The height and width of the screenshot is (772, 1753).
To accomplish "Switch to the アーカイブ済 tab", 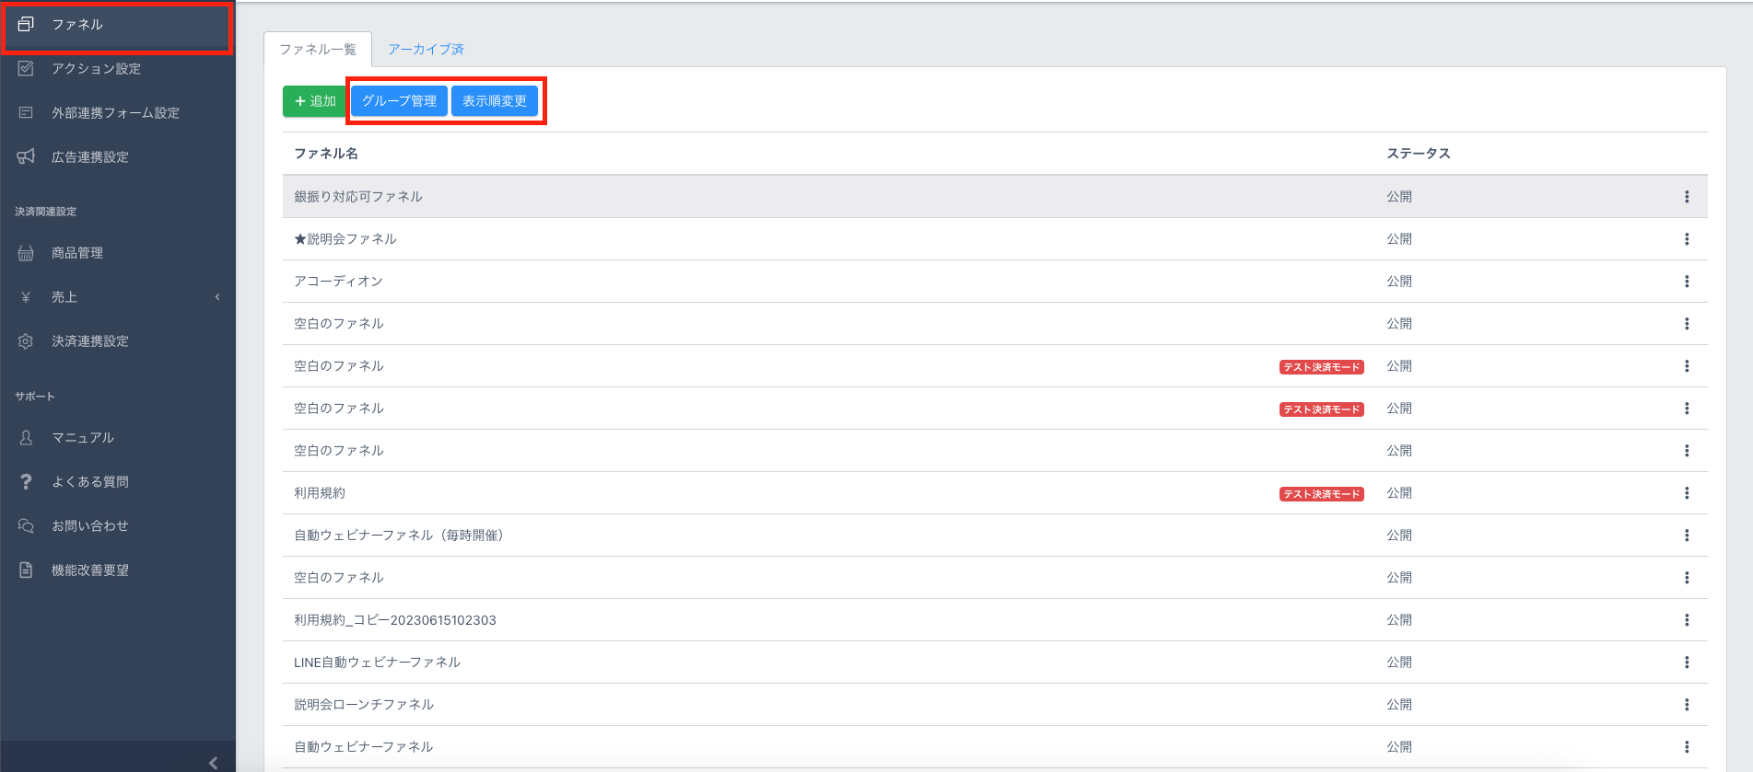I will (426, 50).
